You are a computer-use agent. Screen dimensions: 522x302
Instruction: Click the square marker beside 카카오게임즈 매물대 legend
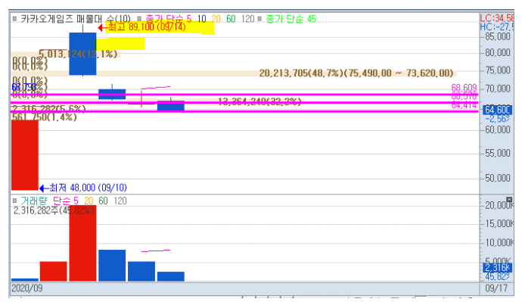pyautogui.click(x=14, y=19)
